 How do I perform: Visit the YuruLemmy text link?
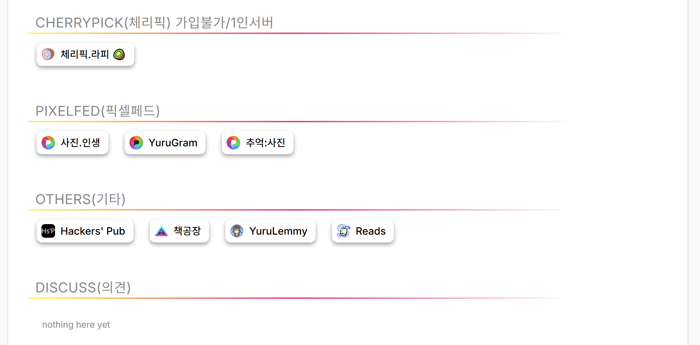click(x=278, y=231)
